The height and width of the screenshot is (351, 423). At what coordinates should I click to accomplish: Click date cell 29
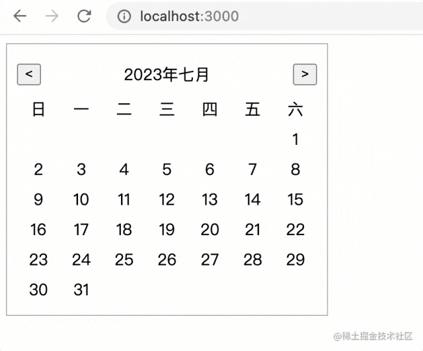coord(295,260)
